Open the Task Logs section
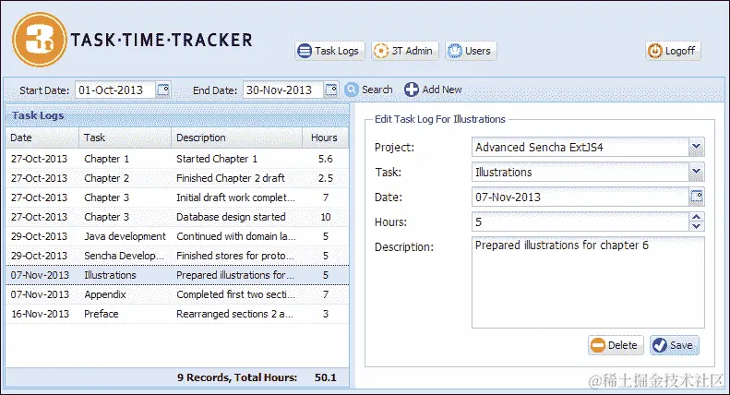Image resolution: width=730 pixels, height=395 pixels. (329, 51)
